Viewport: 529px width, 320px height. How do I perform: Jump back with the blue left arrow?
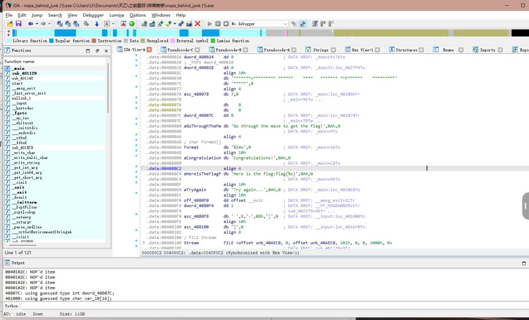click(30, 24)
